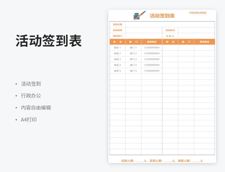Click the 内容自由编辑 bullet item

36,108
